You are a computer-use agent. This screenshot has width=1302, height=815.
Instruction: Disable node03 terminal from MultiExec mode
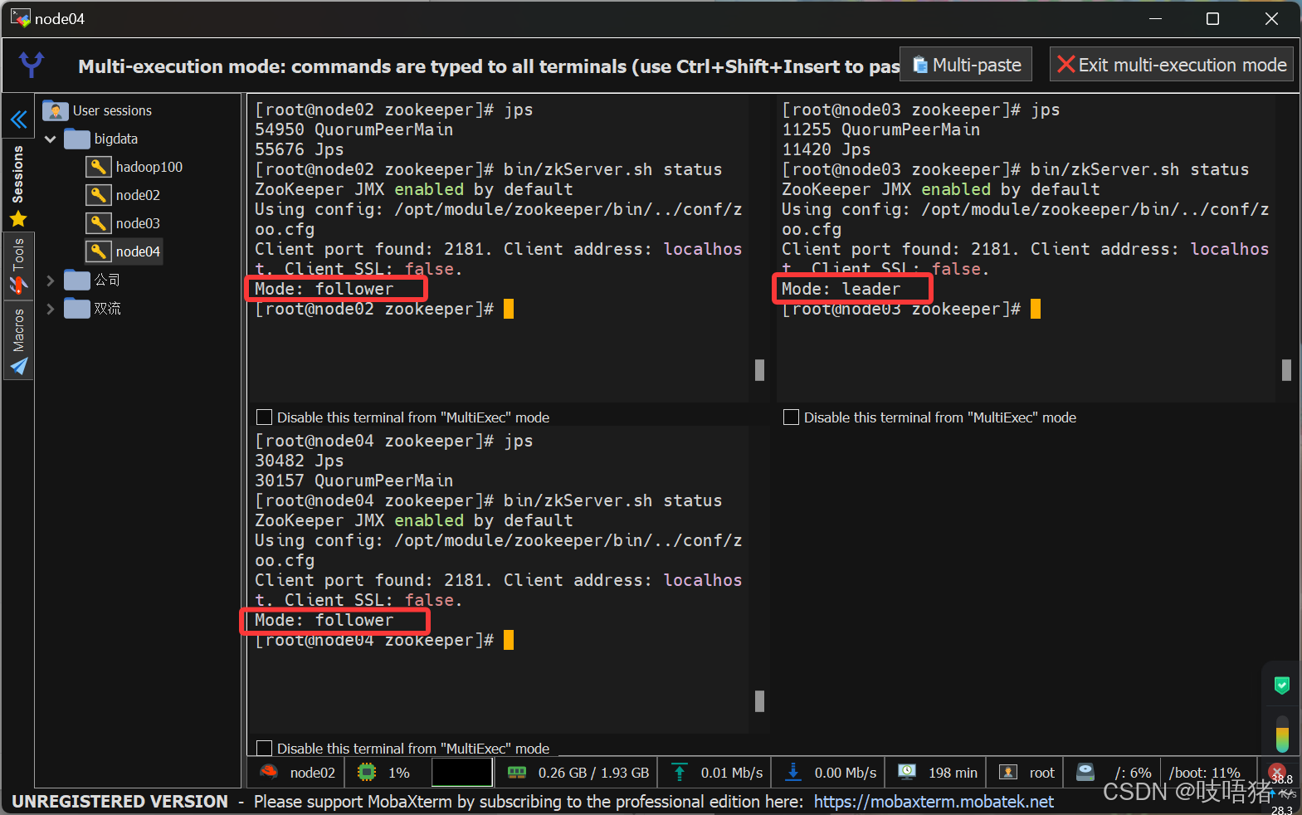click(x=792, y=417)
